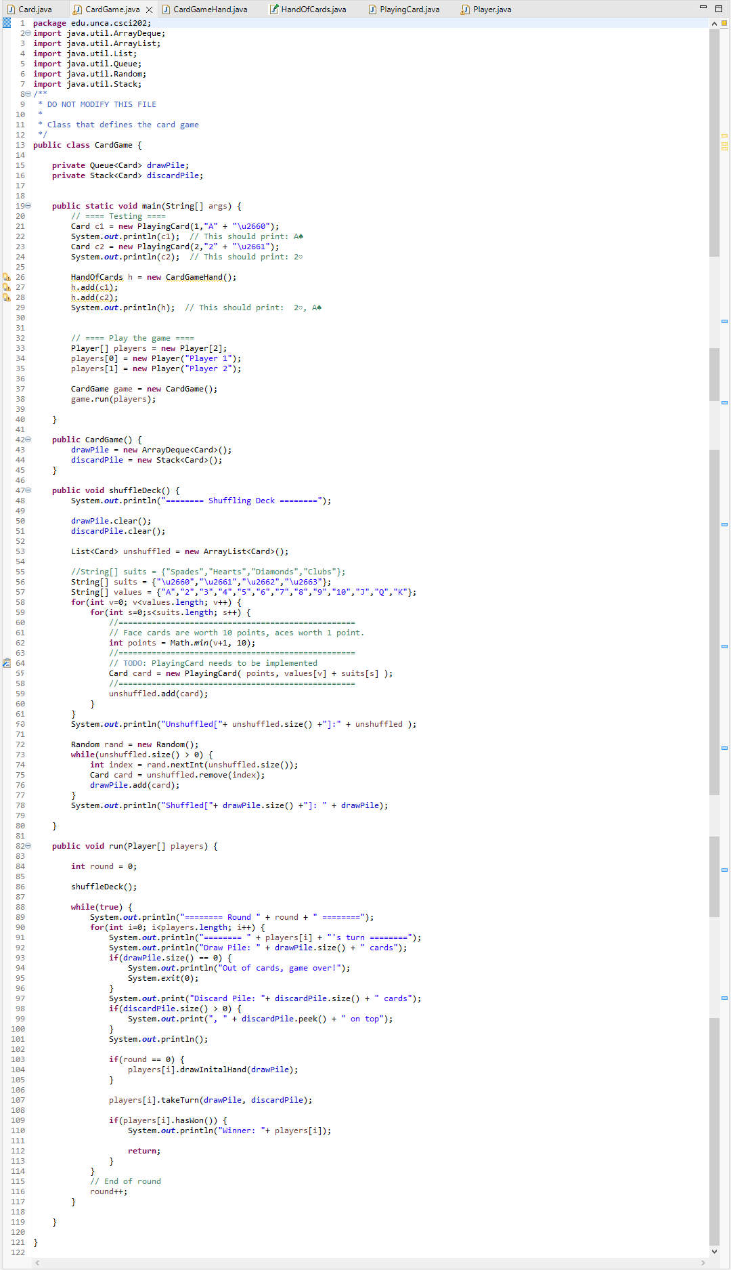Click 'Math.min(v+1, 10);' on the points line
The width and height of the screenshot is (731, 1270).
[213, 643]
